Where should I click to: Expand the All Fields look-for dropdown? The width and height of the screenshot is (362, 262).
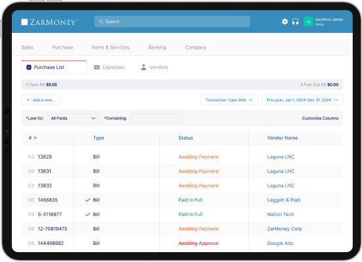coord(73,118)
